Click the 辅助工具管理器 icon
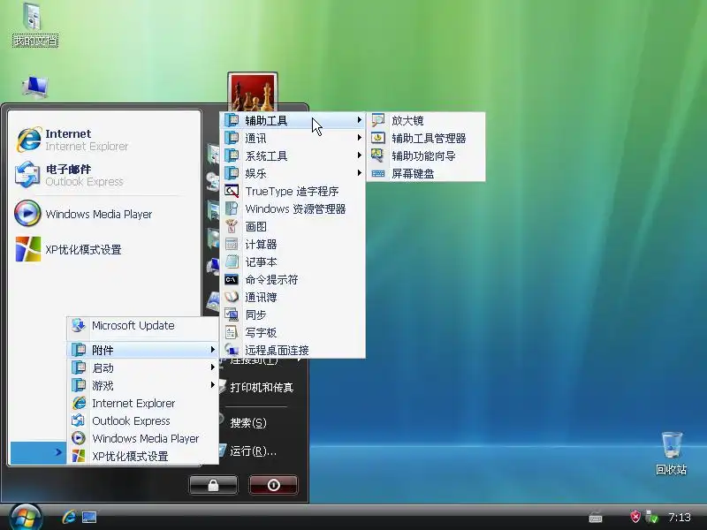The width and height of the screenshot is (707, 530). coord(378,138)
